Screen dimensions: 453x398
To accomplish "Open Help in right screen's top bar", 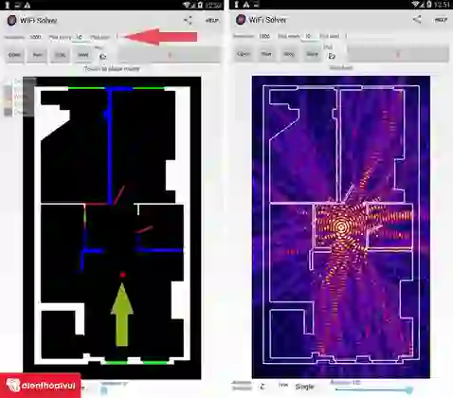I will [441, 20].
